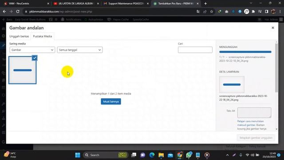This screenshot has height=160, width=284.
Task: Open Wi-Fi network settings in tray
Action: 247,155
